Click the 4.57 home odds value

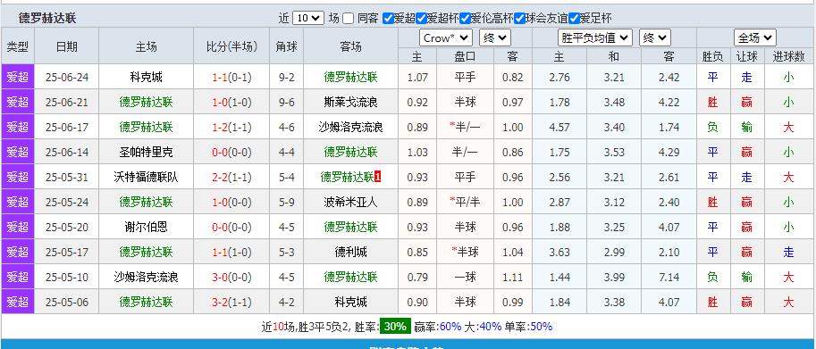[x=559, y=128]
